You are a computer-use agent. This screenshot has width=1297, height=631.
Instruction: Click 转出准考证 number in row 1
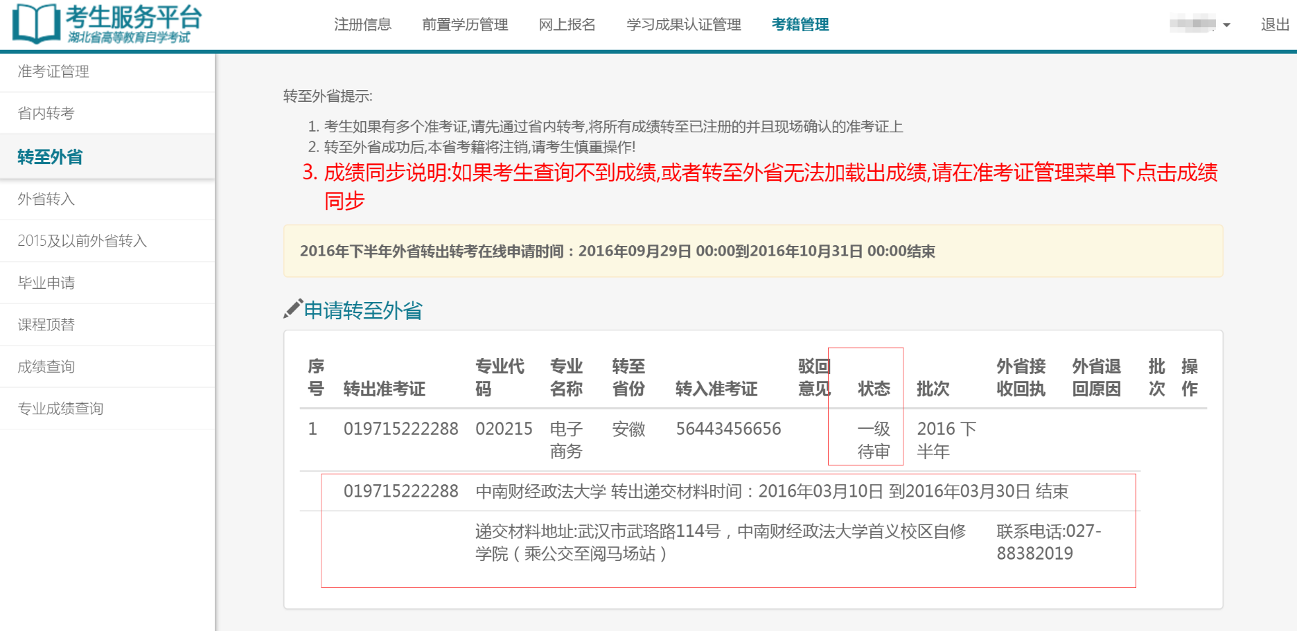(x=400, y=429)
